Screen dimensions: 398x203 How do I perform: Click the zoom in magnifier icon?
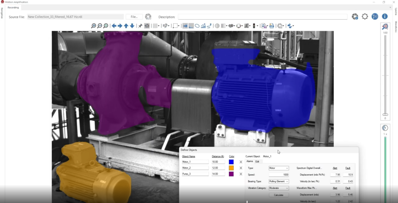pyautogui.click(x=94, y=26)
